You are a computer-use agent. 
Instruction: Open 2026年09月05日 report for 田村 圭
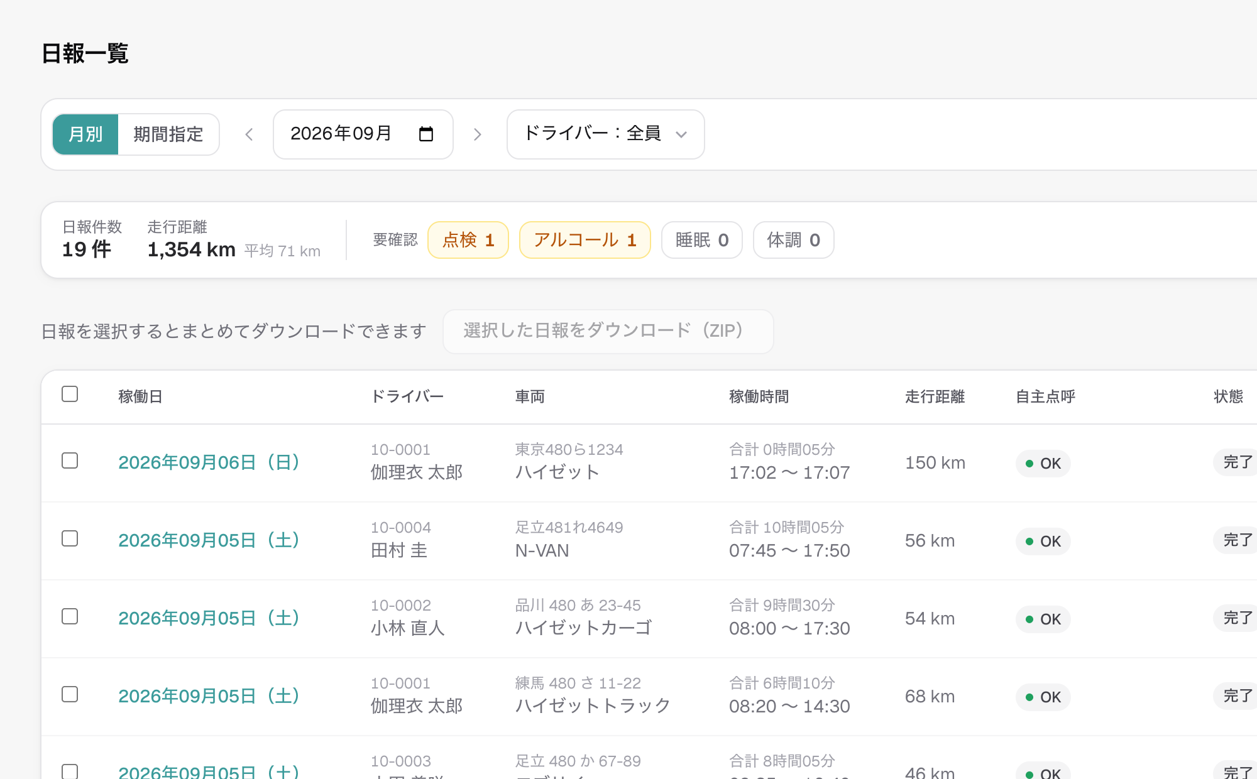click(x=209, y=540)
